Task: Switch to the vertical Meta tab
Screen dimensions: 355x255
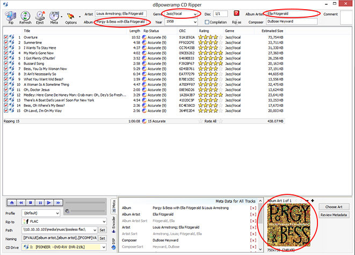Action: pyautogui.click(x=114, y=206)
